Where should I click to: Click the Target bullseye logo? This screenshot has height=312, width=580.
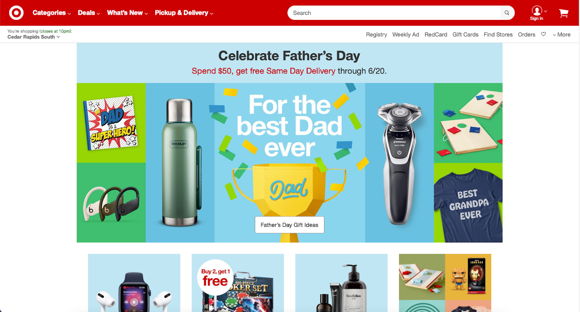coord(16,13)
